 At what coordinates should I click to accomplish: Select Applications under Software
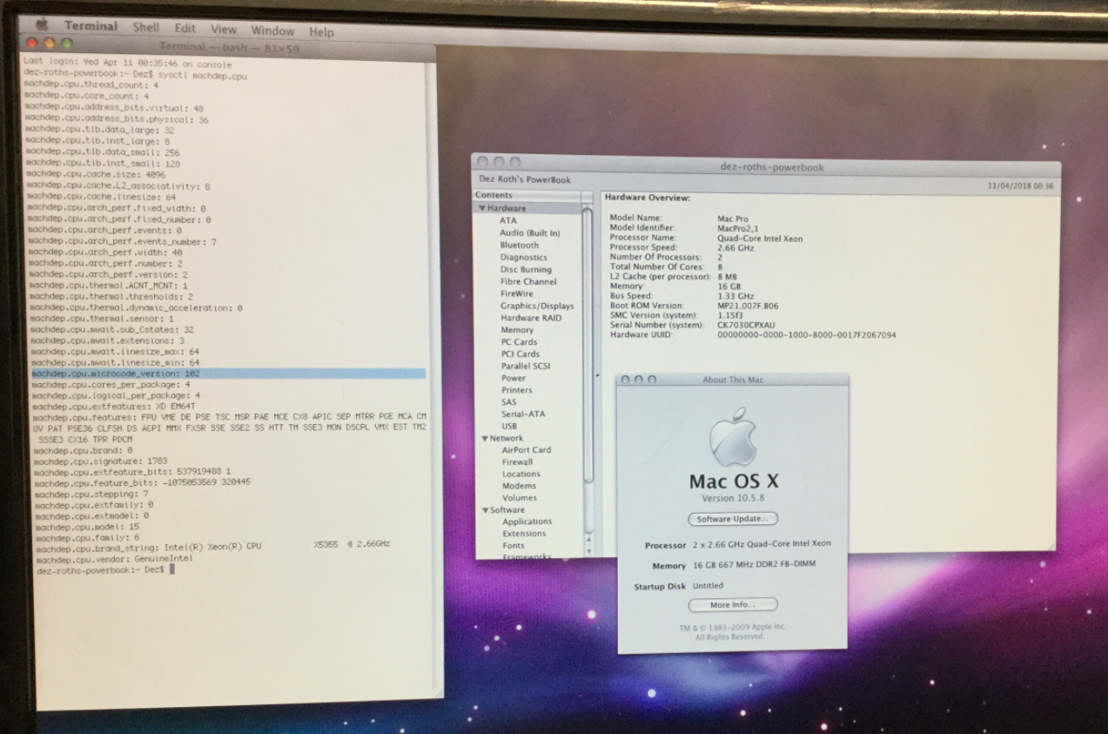(527, 522)
